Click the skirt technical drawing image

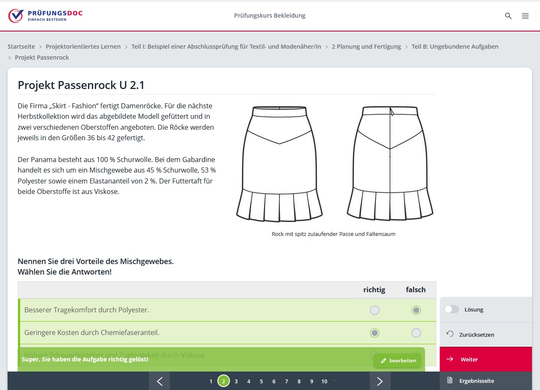(334, 164)
